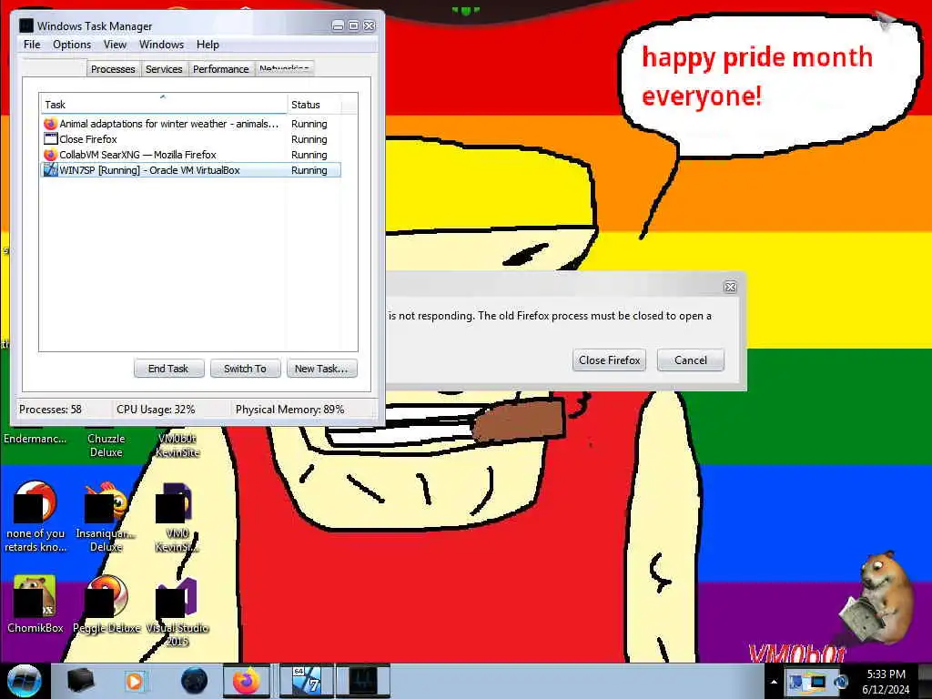
Task: Click Close Firefox in the not responding dialog
Action: [x=609, y=360]
